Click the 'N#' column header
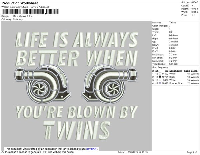Viewport: 200px width, 155px height. tap(157, 71)
